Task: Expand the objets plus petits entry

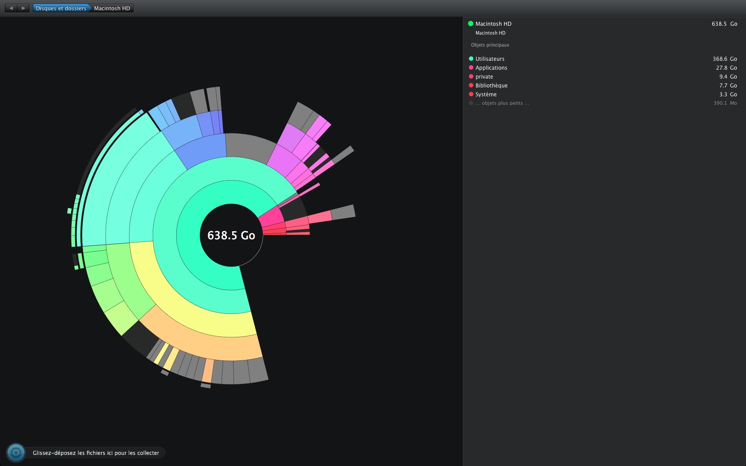Action: pyautogui.click(x=502, y=103)
